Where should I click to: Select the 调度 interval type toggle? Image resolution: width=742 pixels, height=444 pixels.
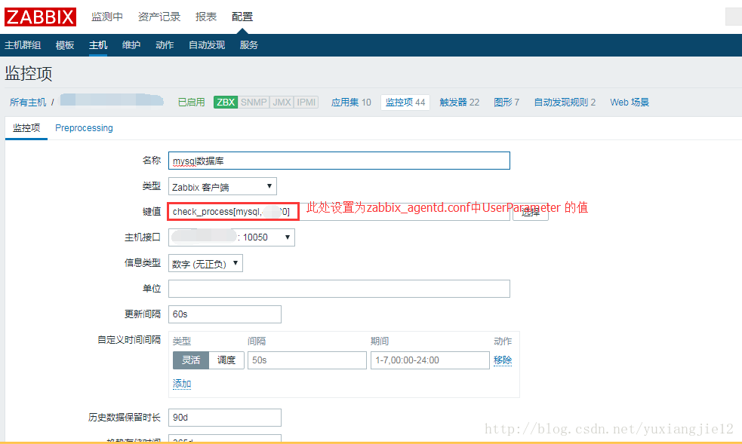[x=226, y=360]
